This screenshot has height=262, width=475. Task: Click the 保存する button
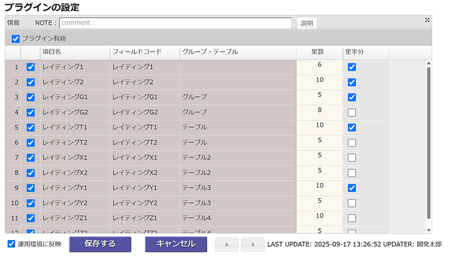coord(100,244)
